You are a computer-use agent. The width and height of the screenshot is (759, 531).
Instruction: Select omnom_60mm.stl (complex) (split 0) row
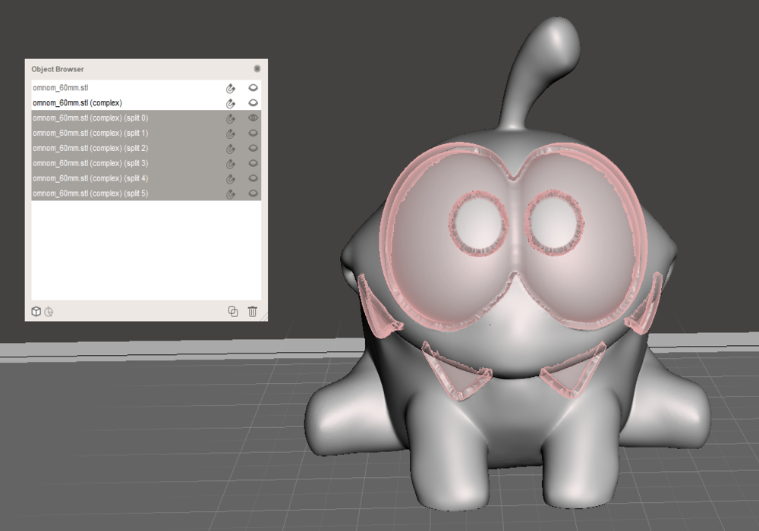point(146,118)
